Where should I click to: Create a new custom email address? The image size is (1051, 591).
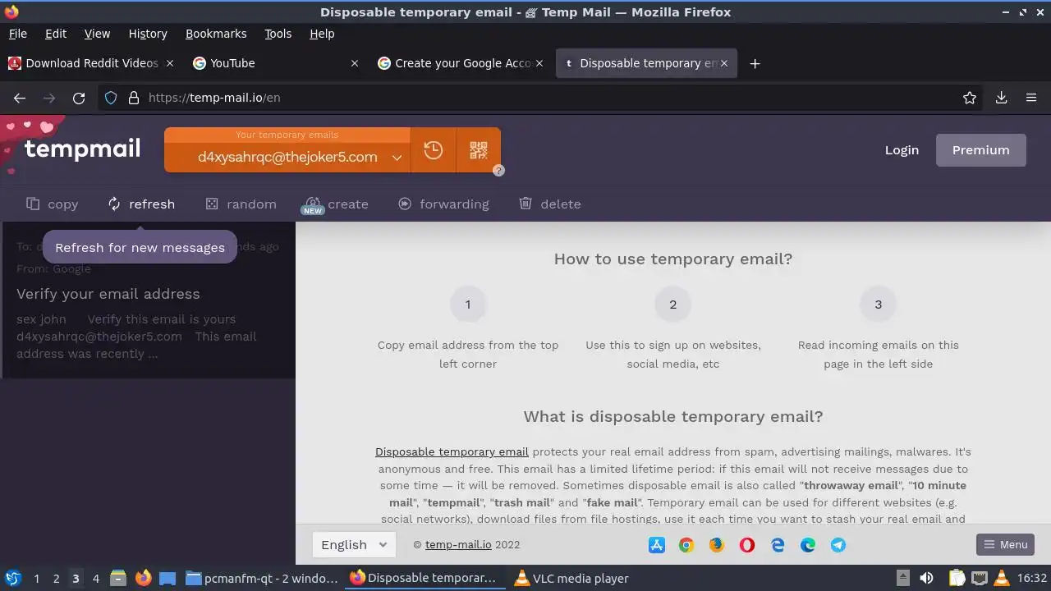pos(337,204)
